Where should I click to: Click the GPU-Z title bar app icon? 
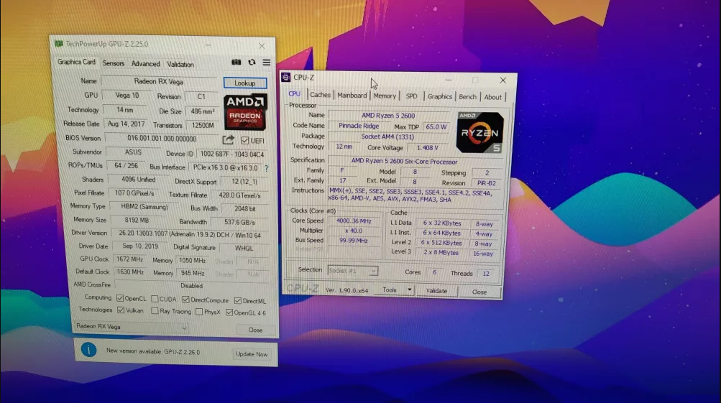(58, 44)
